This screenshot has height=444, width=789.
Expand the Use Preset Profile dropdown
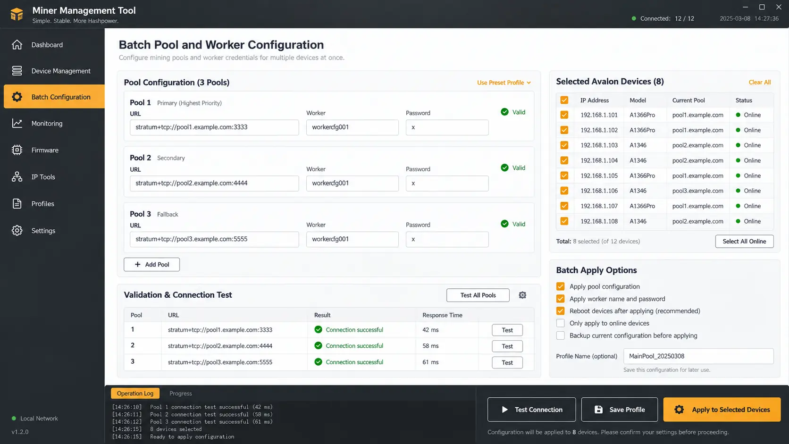coord(504,83)
